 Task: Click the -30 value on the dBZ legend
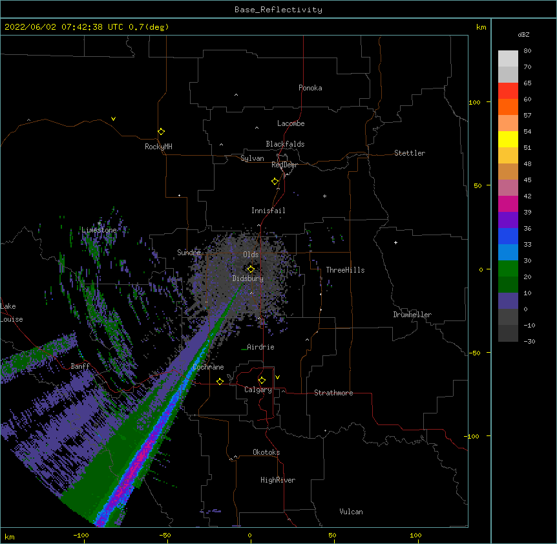coord(529,341)
